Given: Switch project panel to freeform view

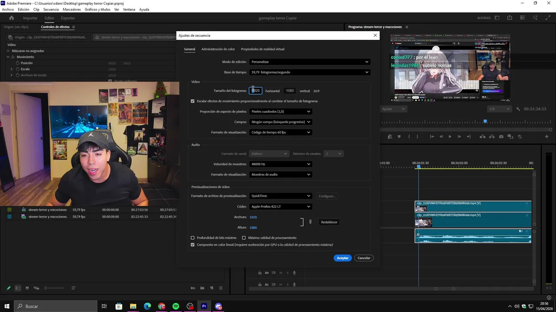Looking at the screenshot, I should (x=36, y=288).
